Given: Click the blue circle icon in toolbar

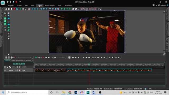Looking at the screenshot, I should 17,9.
